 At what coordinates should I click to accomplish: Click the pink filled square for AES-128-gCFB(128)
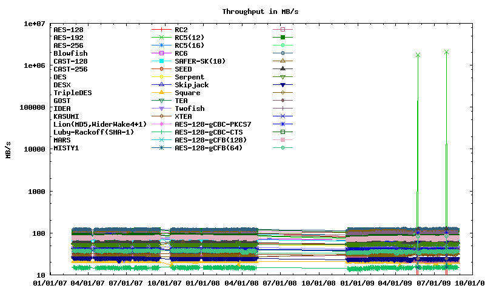point(283,139)
